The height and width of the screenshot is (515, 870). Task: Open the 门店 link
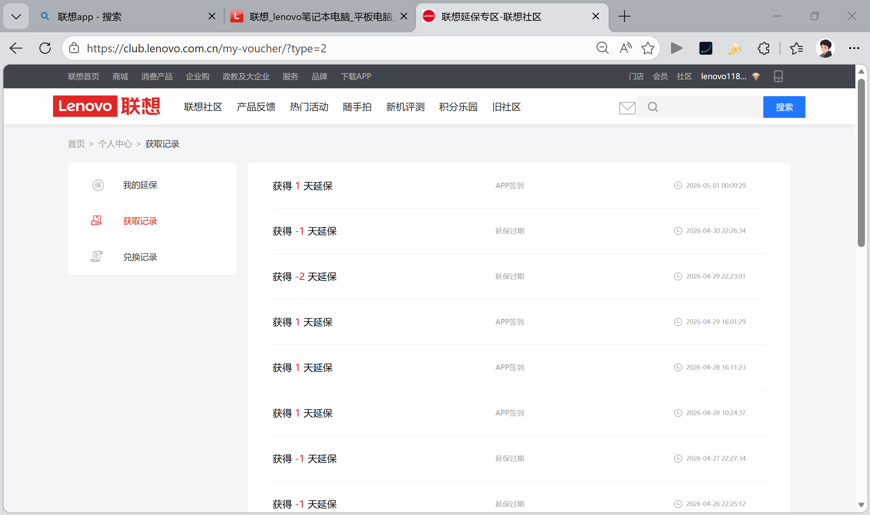pos(636,76)
